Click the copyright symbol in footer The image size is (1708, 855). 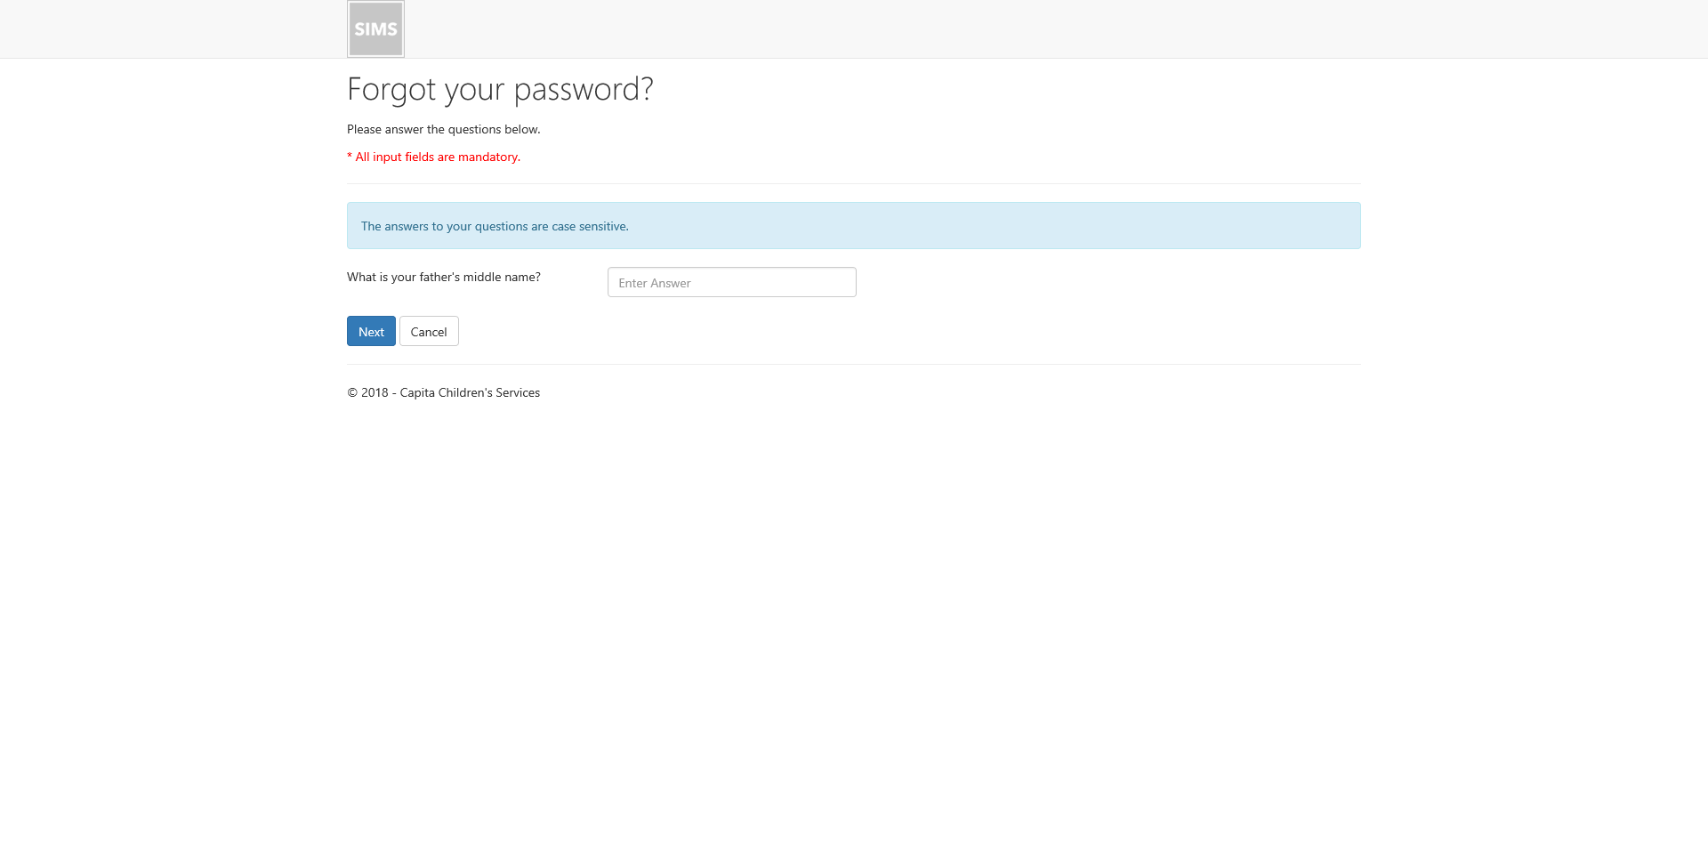[352, 392]
